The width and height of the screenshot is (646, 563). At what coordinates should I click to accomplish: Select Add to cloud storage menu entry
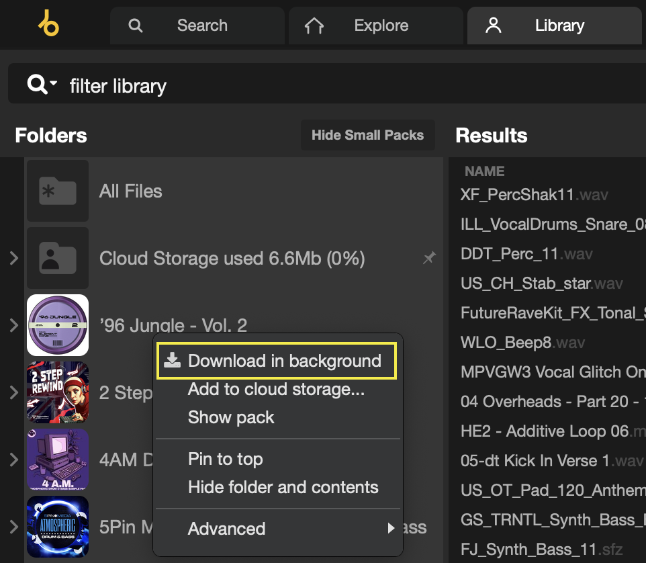[276, 389]
